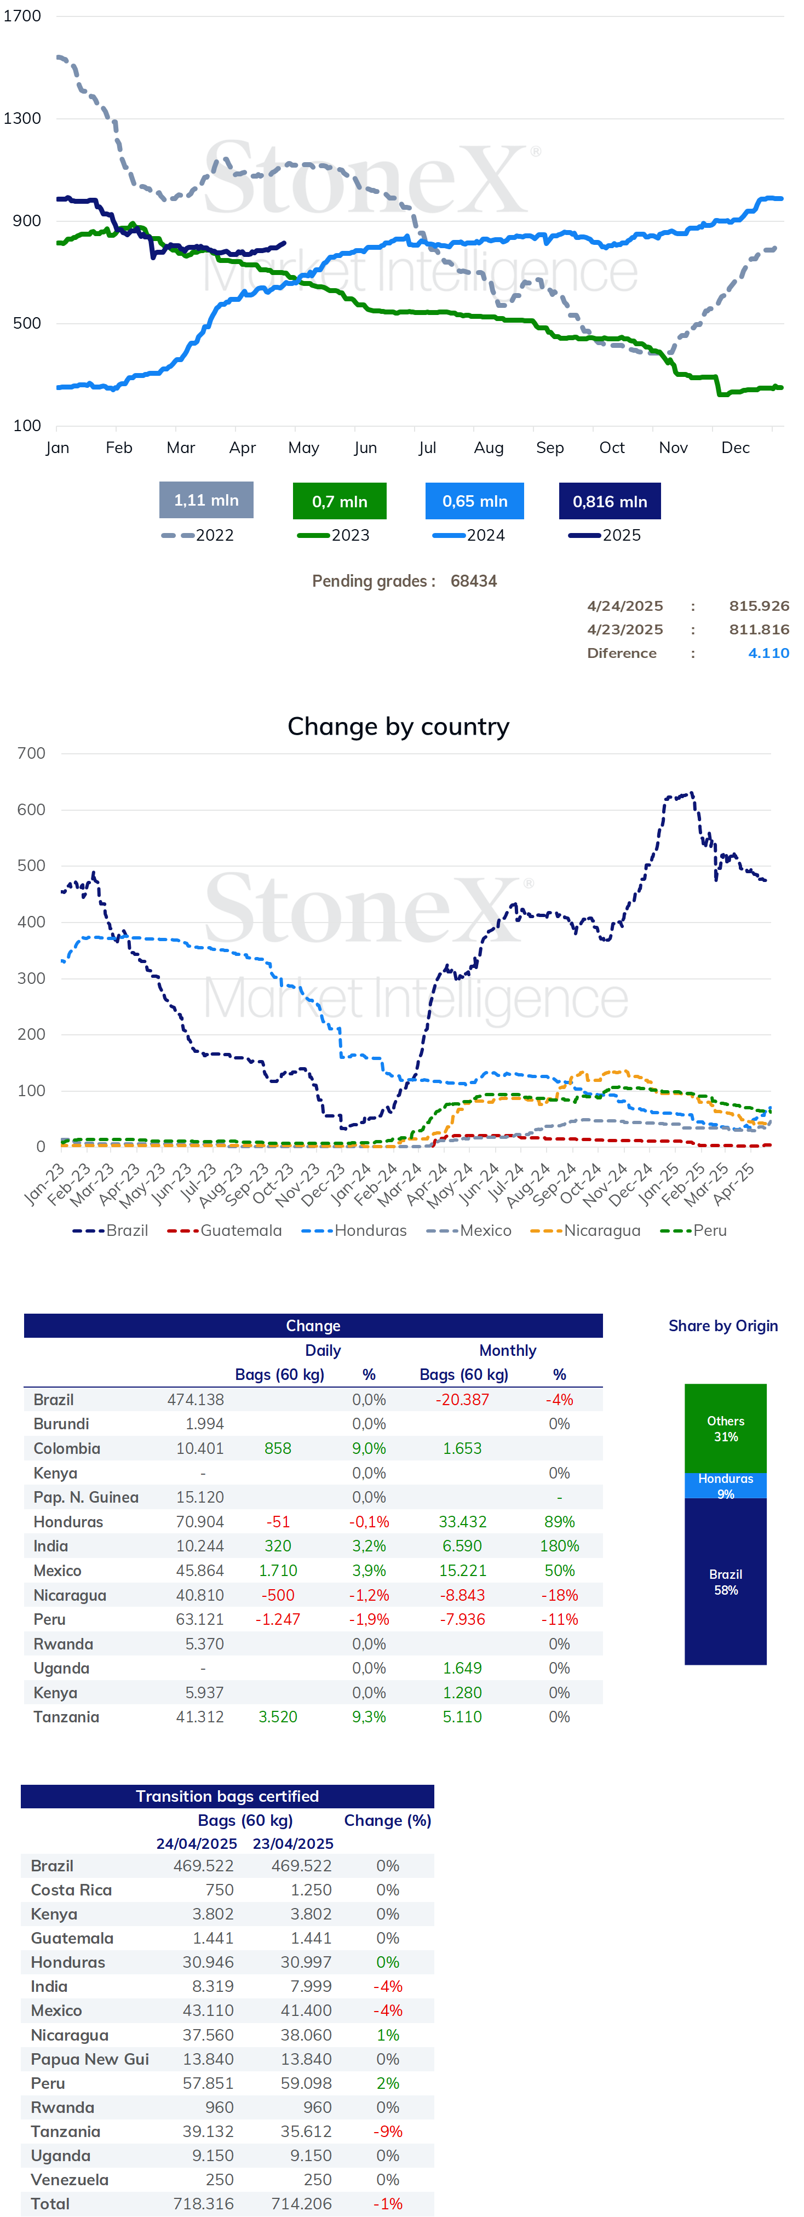
Task: Click the Pending grades value 68434
Action: point(473,581)
